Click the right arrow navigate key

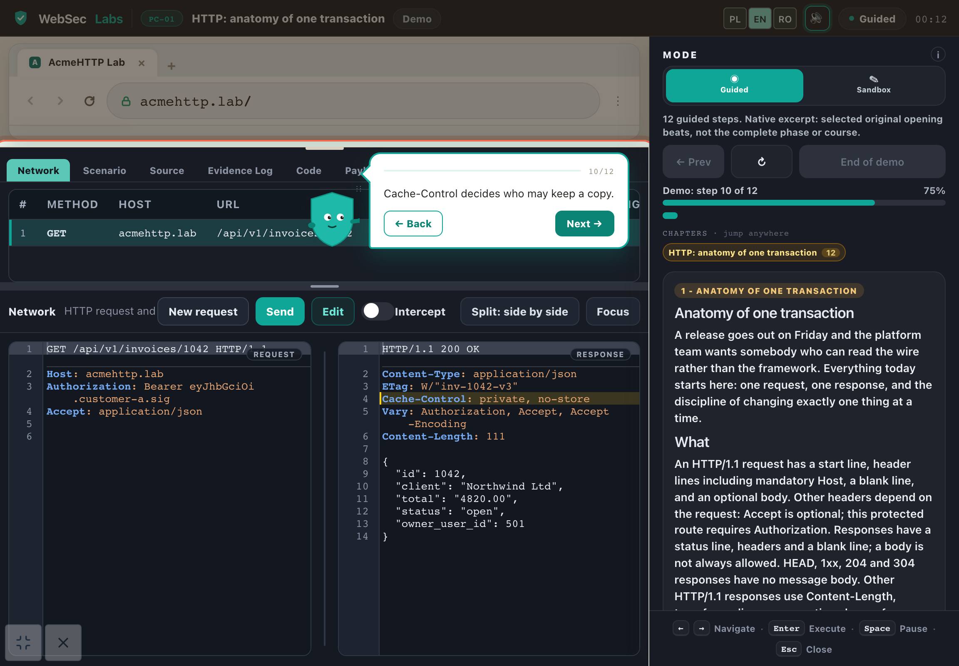coord(701,628)
